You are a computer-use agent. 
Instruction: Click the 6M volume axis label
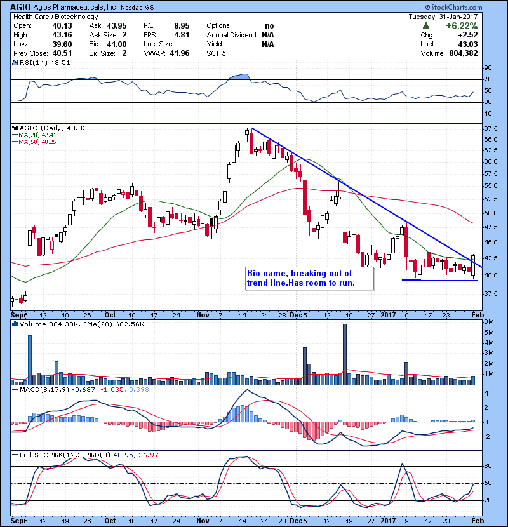[489, 322]
